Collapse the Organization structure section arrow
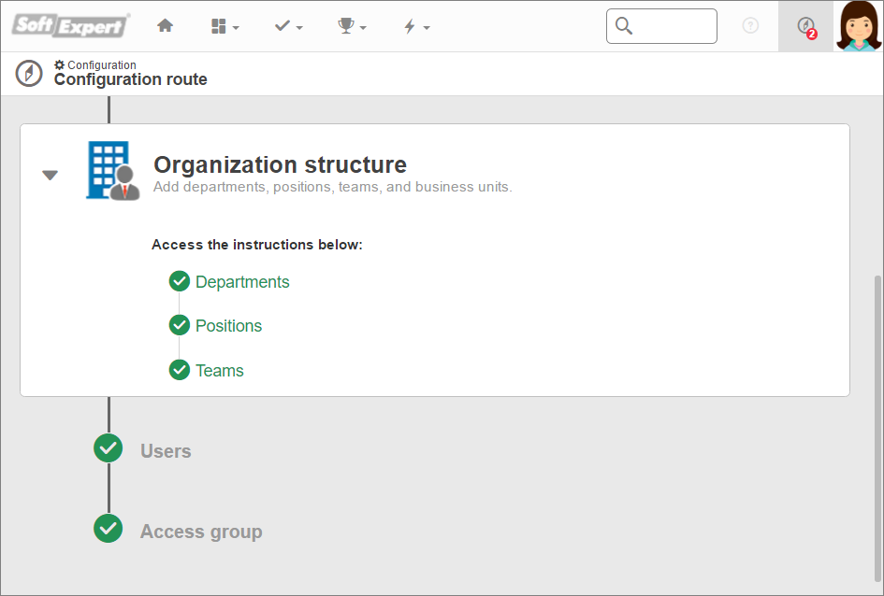This screenshot has height=596, width=884. click(51, 175)
